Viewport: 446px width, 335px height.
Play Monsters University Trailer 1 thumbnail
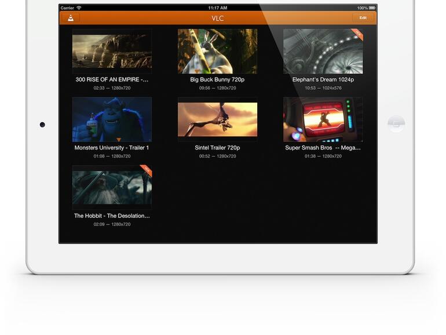click(x=112, y=119)
